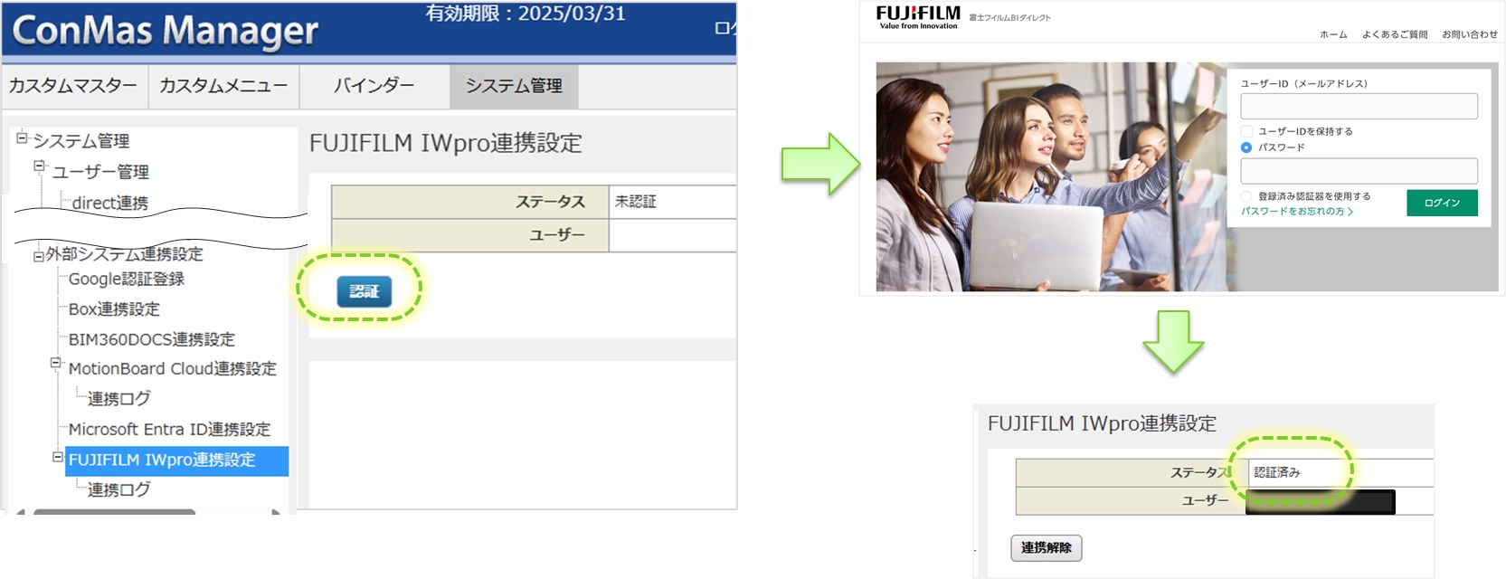Select Box連携設定 in the tree
This screenshot has height=579, width=1506.
tap(114, 309)
